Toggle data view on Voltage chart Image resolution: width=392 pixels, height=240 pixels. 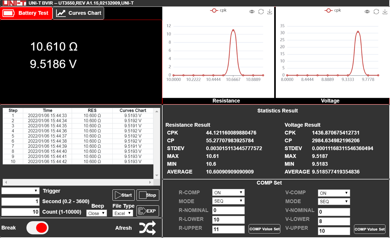click(367, 12)
